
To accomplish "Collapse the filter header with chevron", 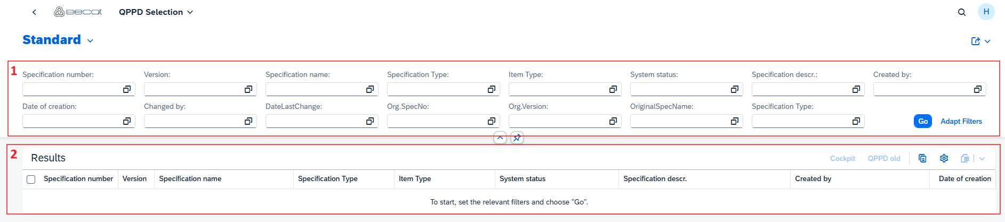I will (x=500, y=138).
